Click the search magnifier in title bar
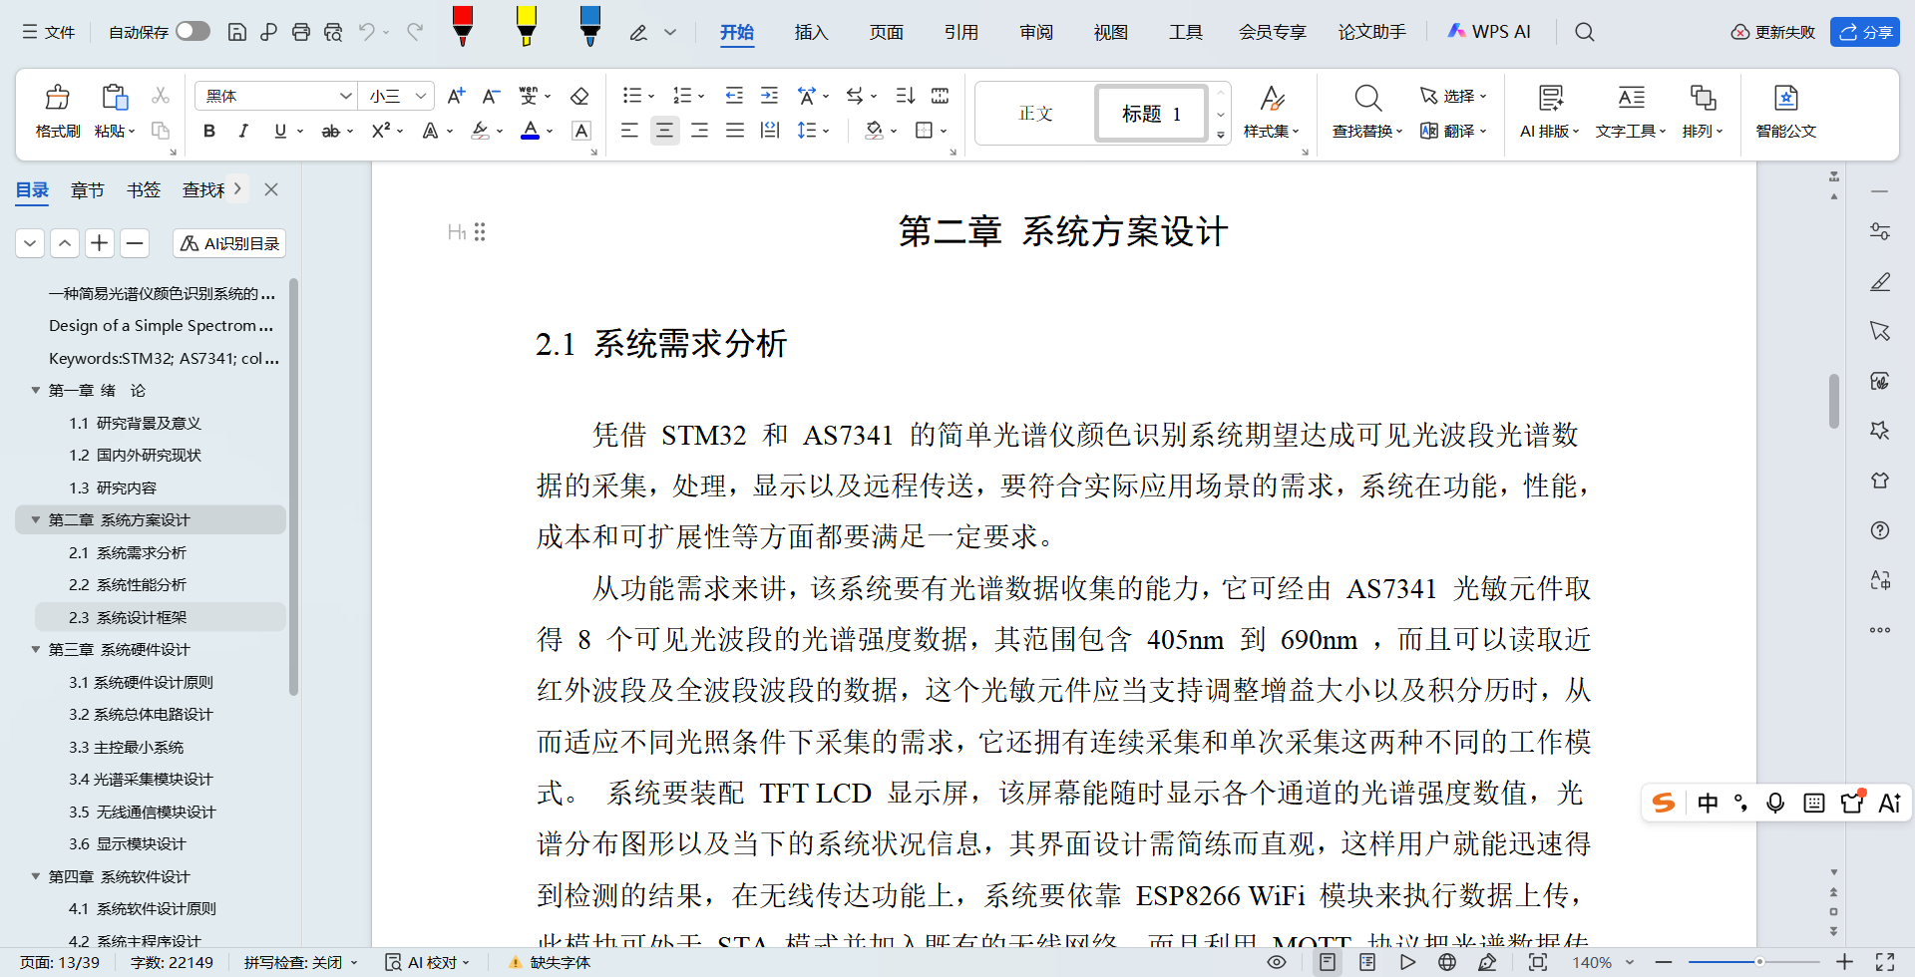This screenshot has height=977, width=1915. pyautogui.click(x=1584, y=32)
